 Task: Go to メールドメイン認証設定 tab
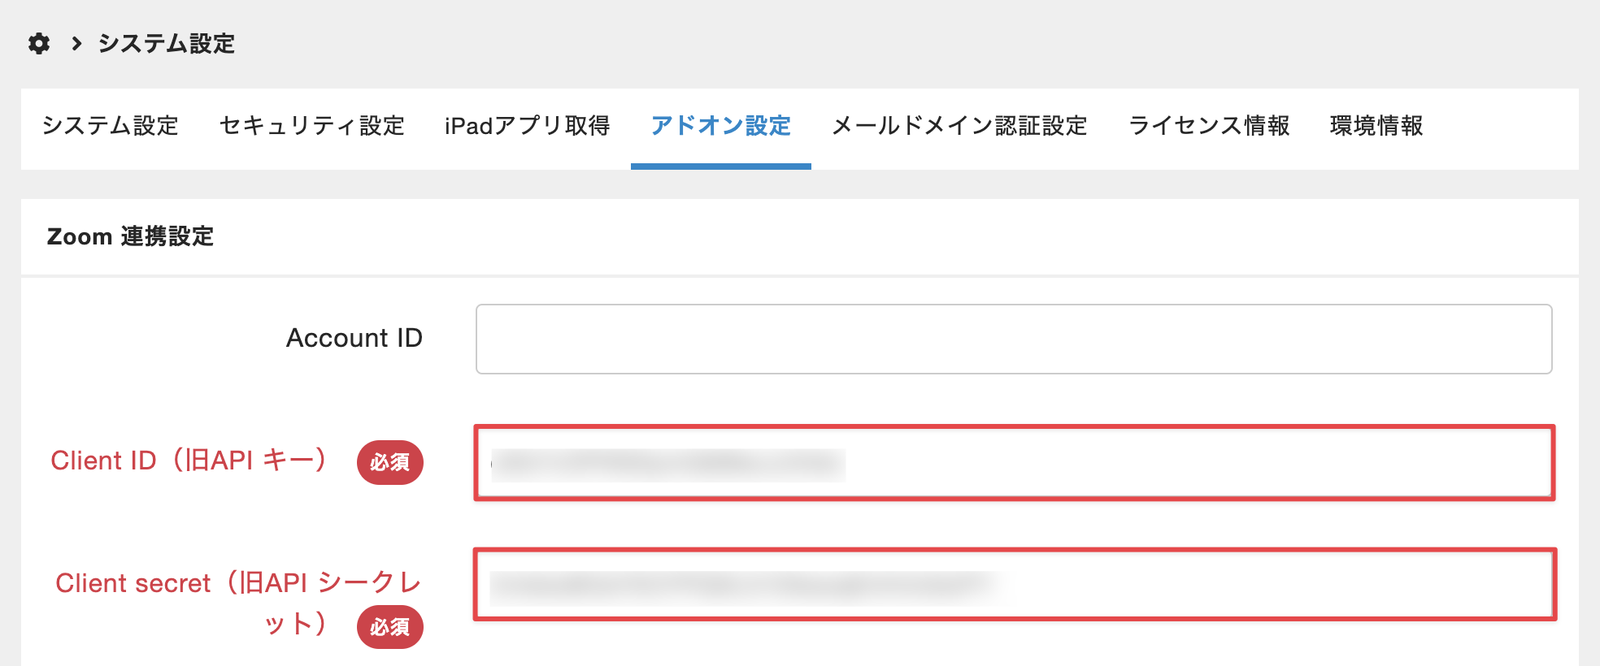(x=960, y=126)
